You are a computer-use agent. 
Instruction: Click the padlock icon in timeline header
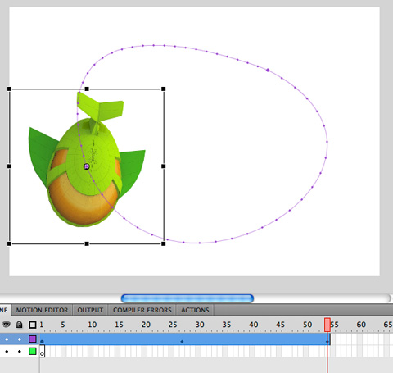[x=19, y=325]
